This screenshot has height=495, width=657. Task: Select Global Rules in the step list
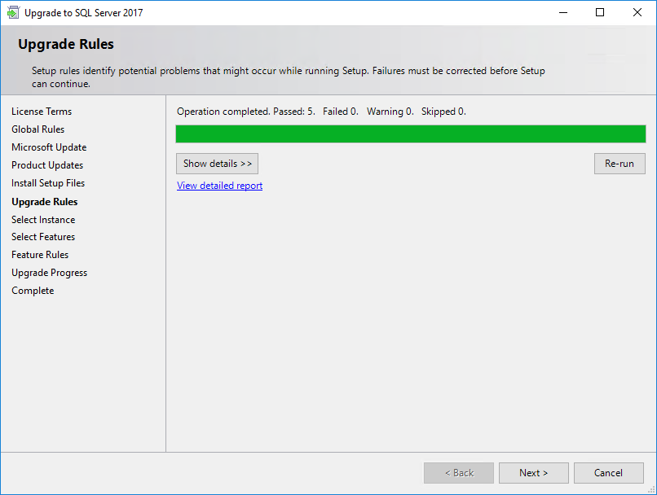click(x=38, y=129)
